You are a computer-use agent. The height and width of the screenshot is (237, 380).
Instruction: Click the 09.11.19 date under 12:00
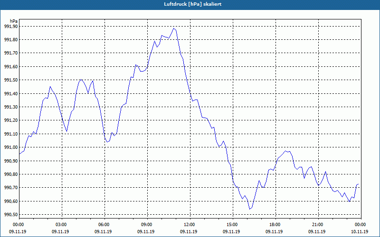coord(189,232)
